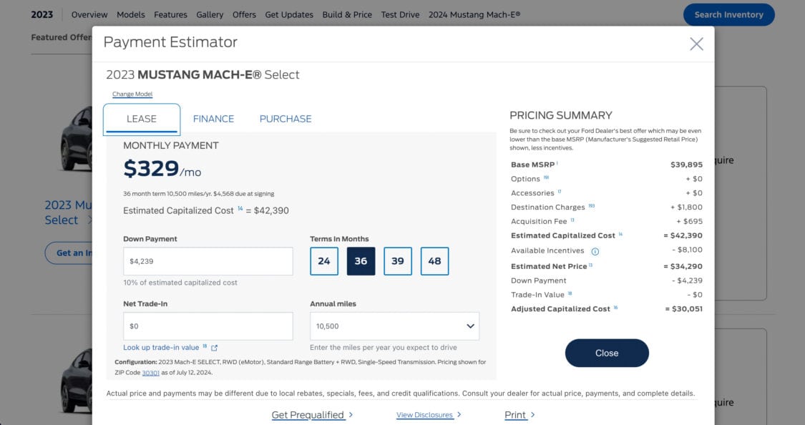The height and width of the screenshot is (425, 805).
Task: Switch to the PURCHASE tab
Action: (x=286, y=119)
